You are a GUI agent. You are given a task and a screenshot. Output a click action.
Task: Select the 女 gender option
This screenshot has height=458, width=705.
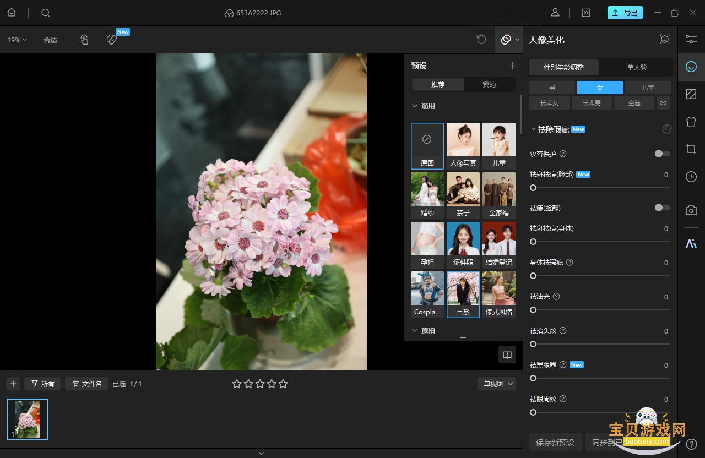point(600,88)
